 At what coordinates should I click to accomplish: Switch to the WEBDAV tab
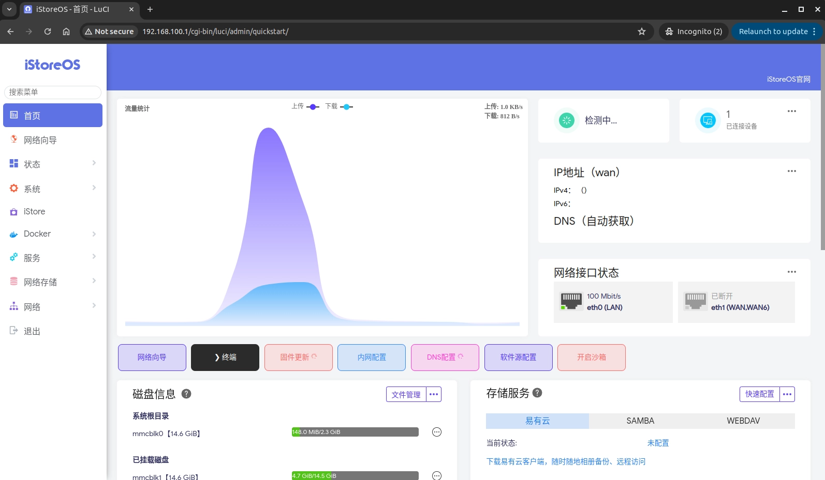click(743, 421)
